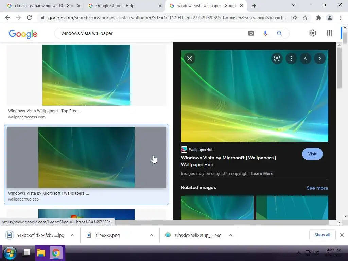Viewport: 348px width, 261px height.
Task: Open the share page icon in address bar
Action: click(294, 18)
